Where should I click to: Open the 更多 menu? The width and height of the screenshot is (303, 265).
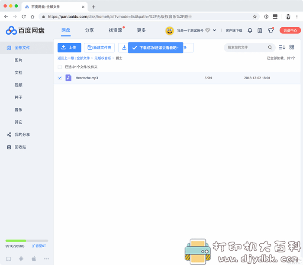pos(141,30)
